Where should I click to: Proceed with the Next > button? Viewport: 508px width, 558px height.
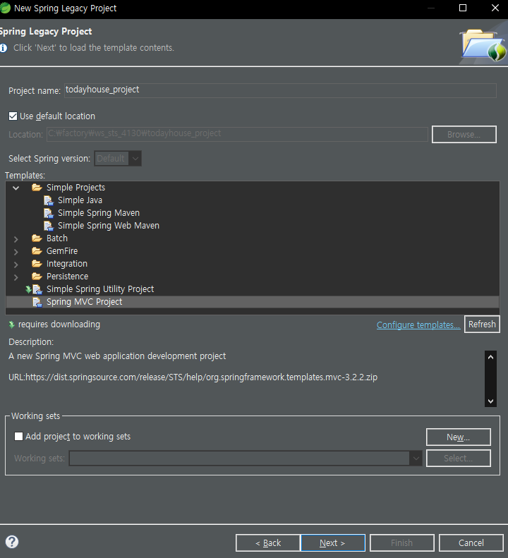pyautogui.click(x=333, y=543)
